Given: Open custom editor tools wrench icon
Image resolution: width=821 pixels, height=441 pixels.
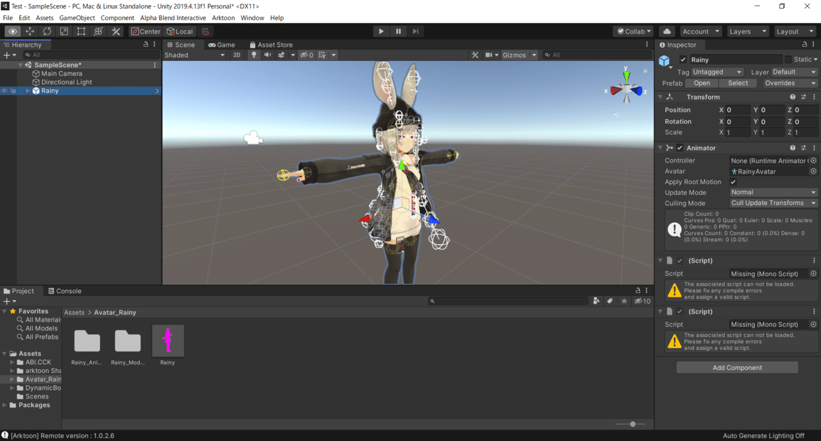Looking at the screenshot, I should (x=116, y=31).
